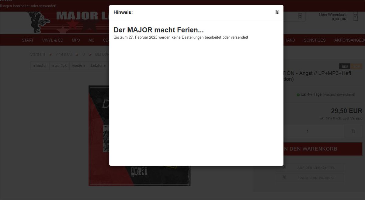Go « zurück to previous product
The height and width of the screenshot is (200, 365).
59,66
